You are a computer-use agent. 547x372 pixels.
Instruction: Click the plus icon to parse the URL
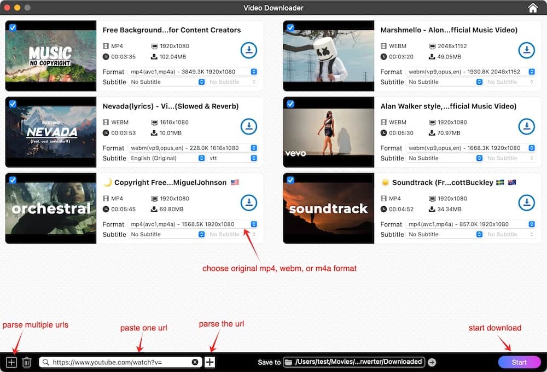[x=210, y=362]
